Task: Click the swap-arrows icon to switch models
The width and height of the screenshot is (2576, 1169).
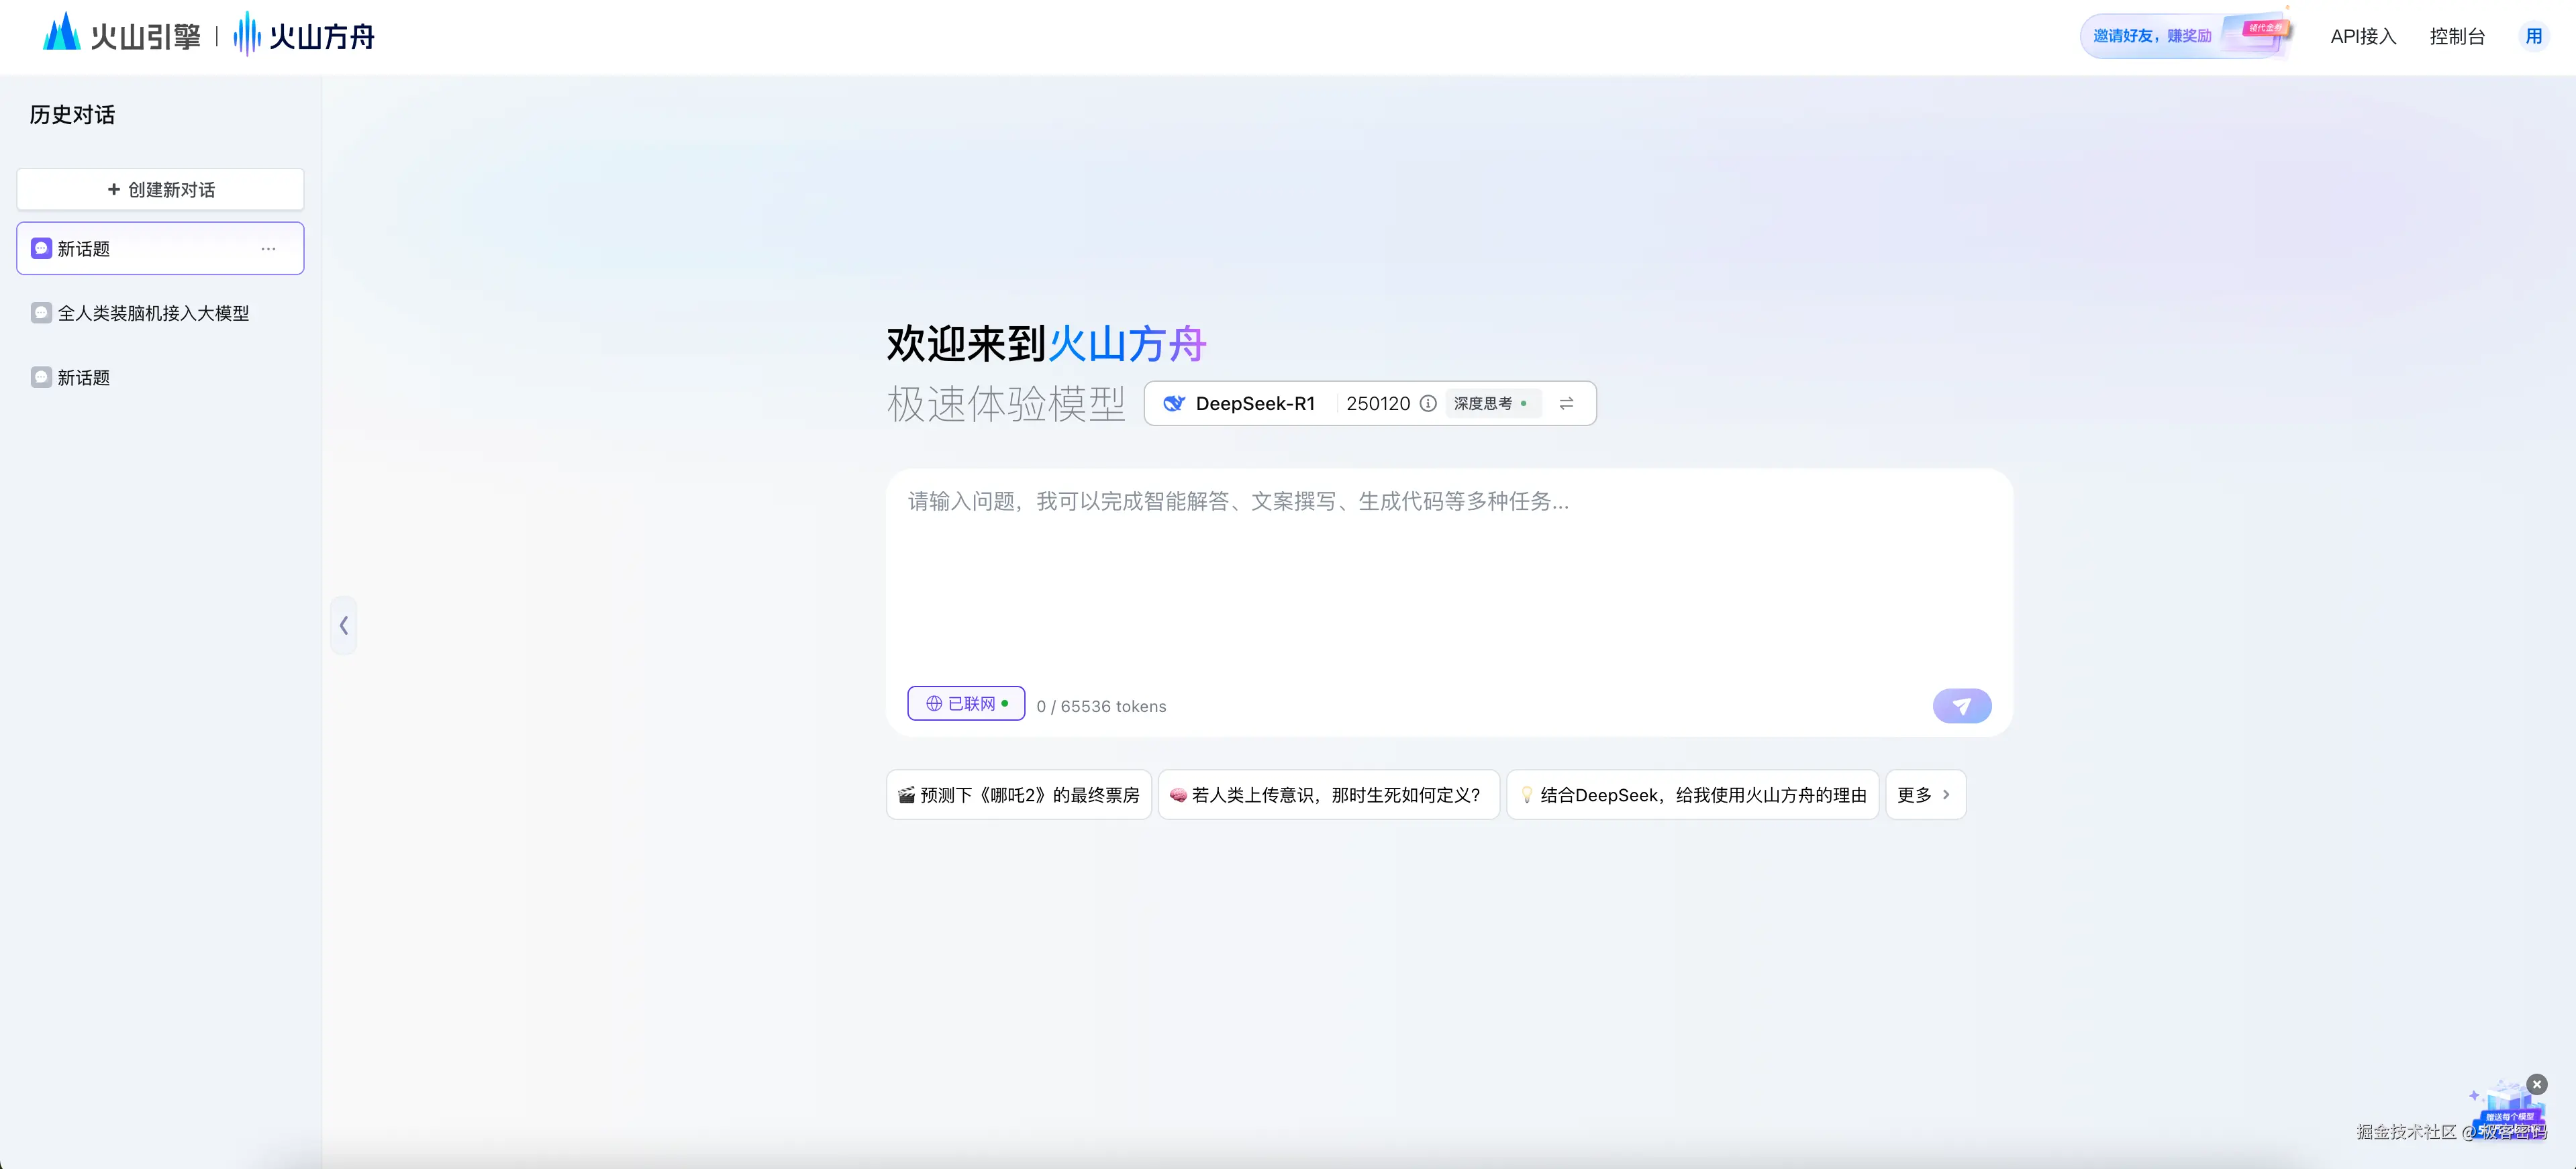Action: (x=1566, y=403)
